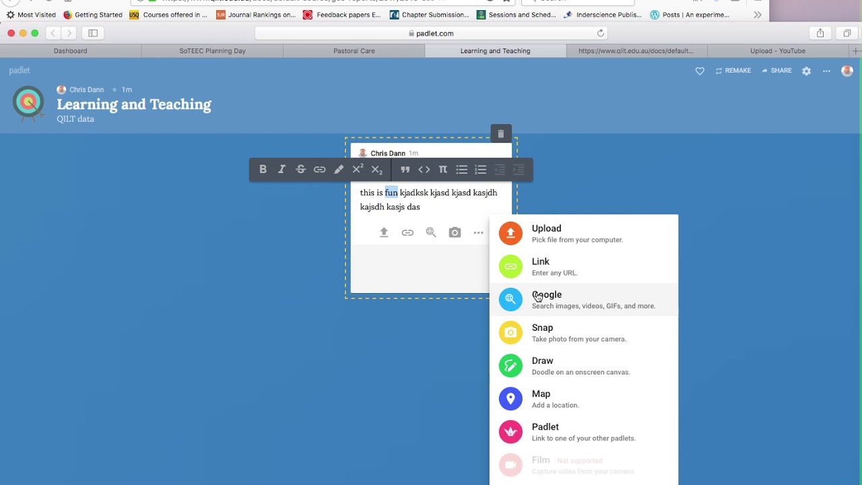The width and height of the screenshot is (862, 485).
Task: Apply superscript formatting
Action: click(358, 170)
